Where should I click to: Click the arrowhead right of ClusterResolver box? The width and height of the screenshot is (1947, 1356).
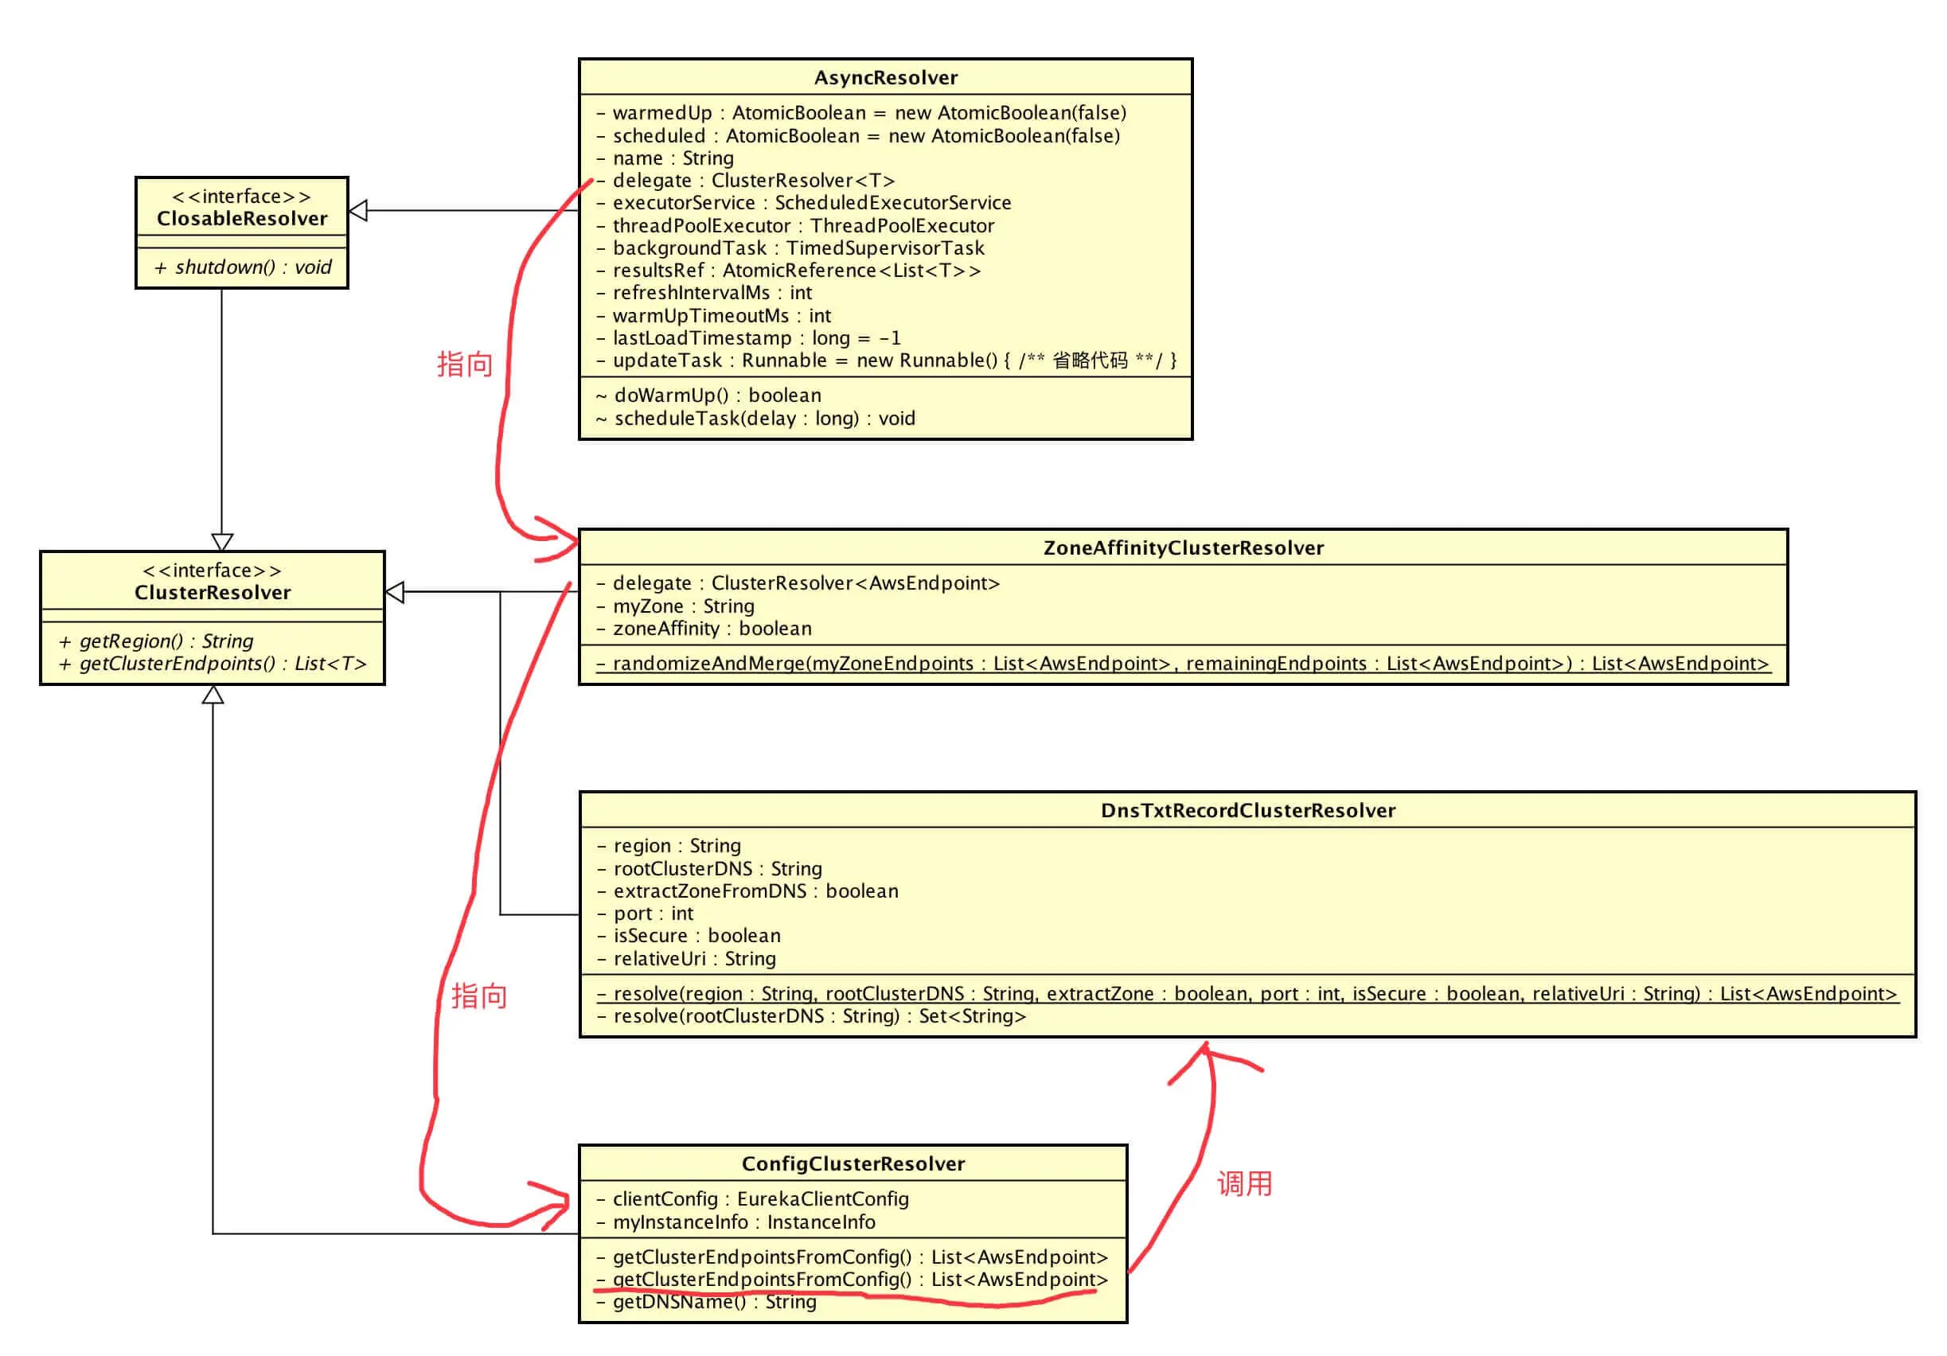coord(395,592)
